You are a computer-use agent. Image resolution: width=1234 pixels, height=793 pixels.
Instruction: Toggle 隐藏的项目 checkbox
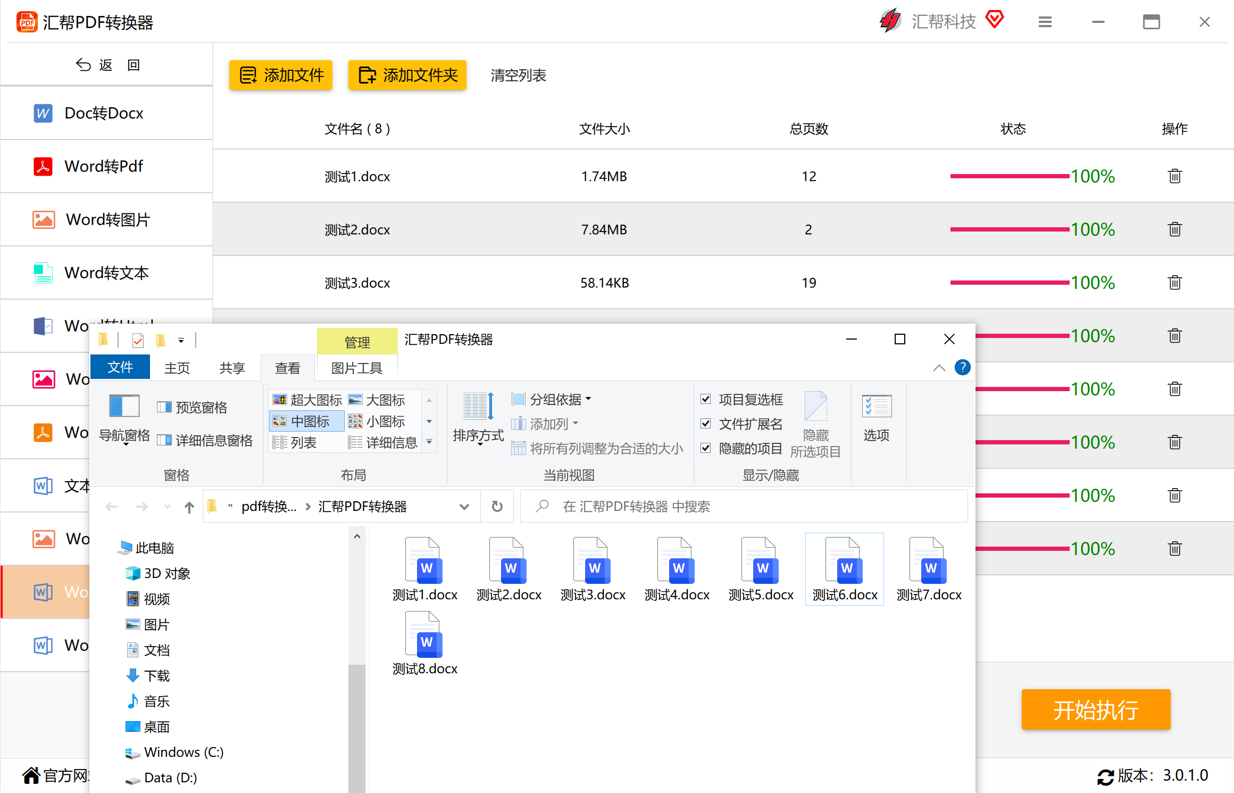(x=706, y=448)
